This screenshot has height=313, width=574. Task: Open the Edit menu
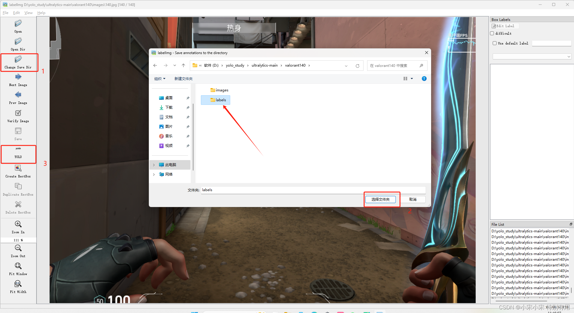coord(16,13)
